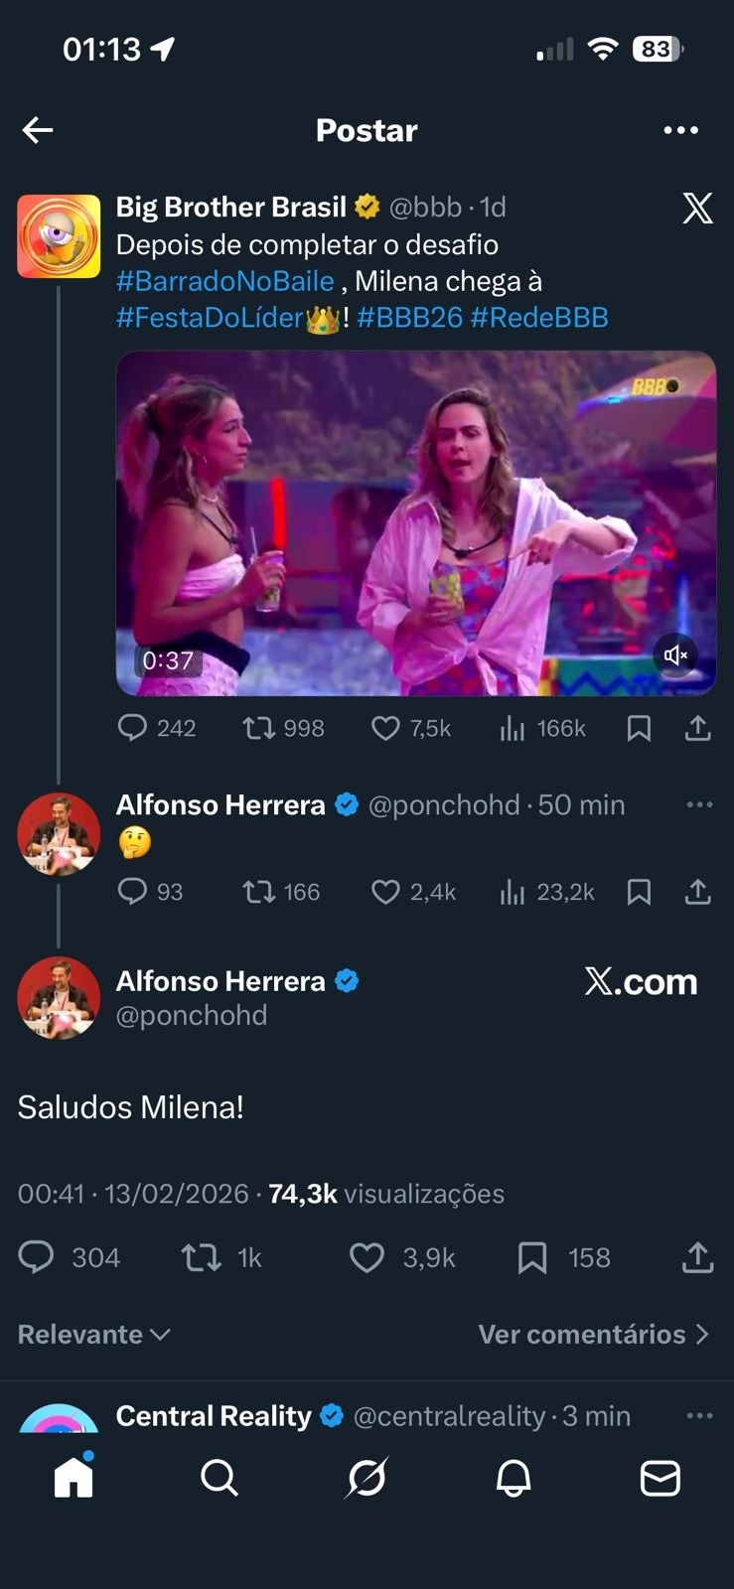Open the #FestaDoLíder hashtag link
The image size is (734, 1589).
[210, 318]
